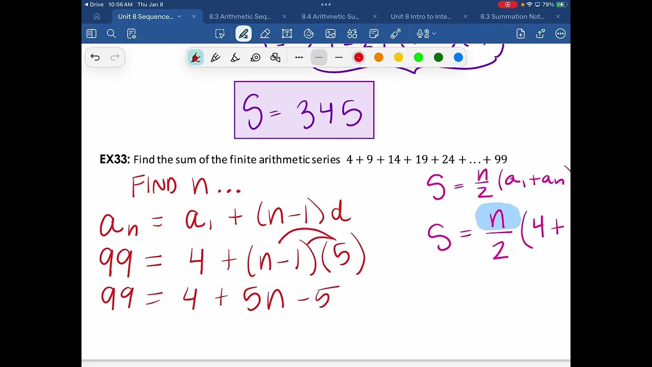Pick the bright green pen color
Screen dimensions: 652x367
(419, 58)
